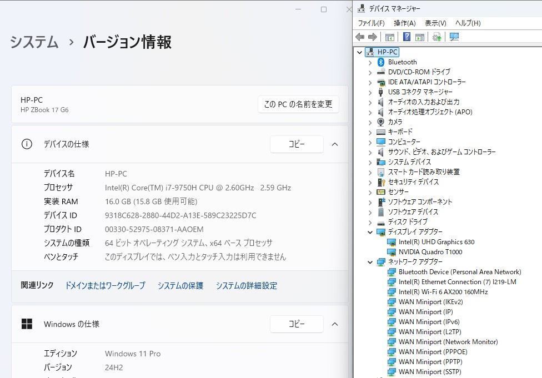
Task: Click the IDE ATA/ATAPI controller icon
Action: tap(381, 82)
